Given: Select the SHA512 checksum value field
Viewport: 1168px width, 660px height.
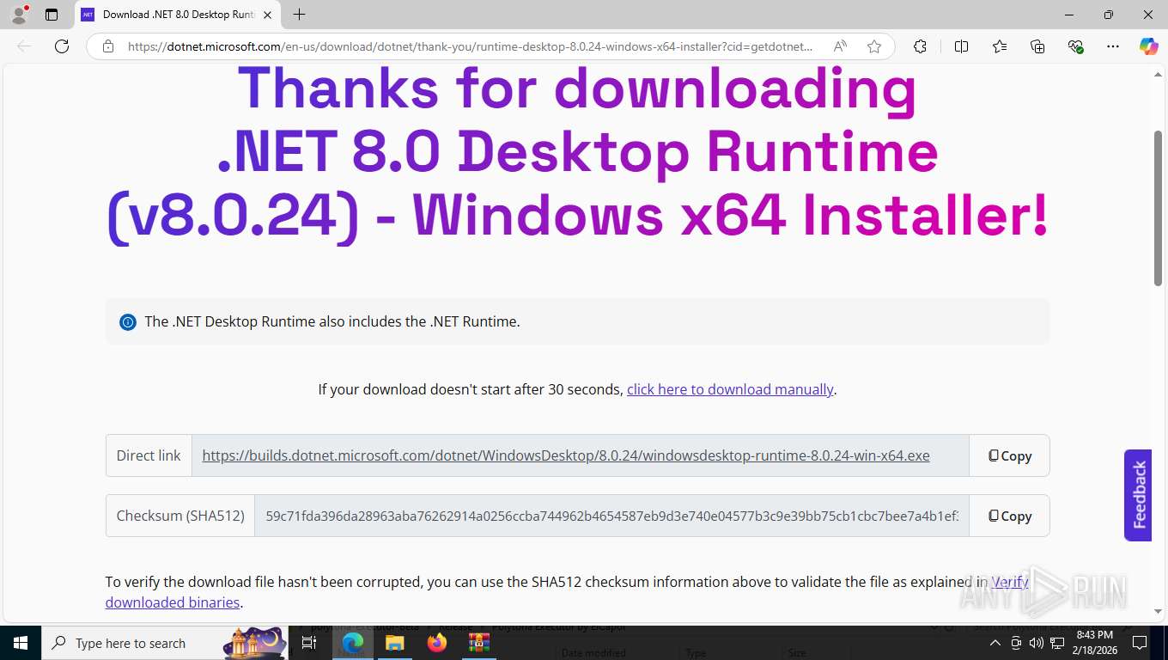Looking at the screenshot, I should pos(611,516).
